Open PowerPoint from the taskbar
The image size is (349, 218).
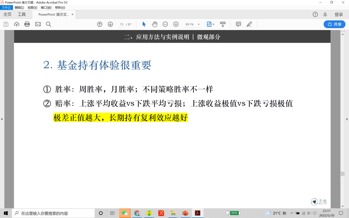tap(185, 213)
